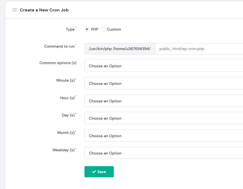Viewport: 243px width, 189px height.
Task: Select the PHP type radio button
Action: (x=87, y=29)
